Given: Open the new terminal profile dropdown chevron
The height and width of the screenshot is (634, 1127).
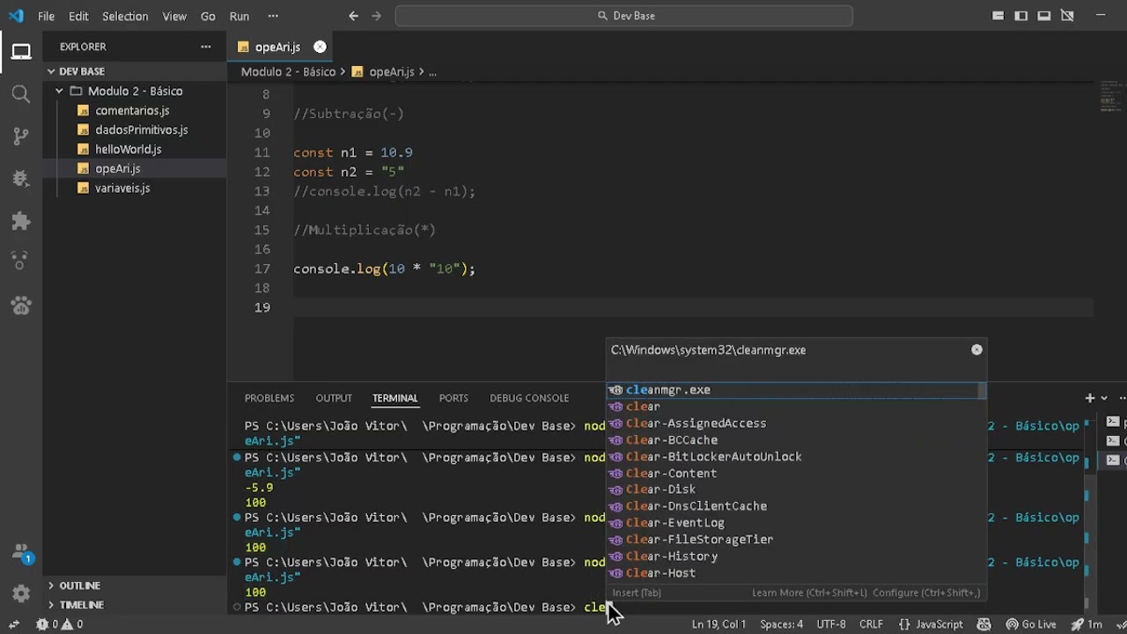Looking at the screenshot, I should tap(1104, 398).
